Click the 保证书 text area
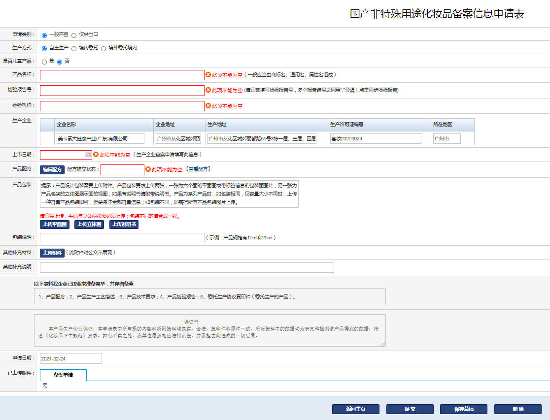The image size is (550, 420). (x=210, y=330)
